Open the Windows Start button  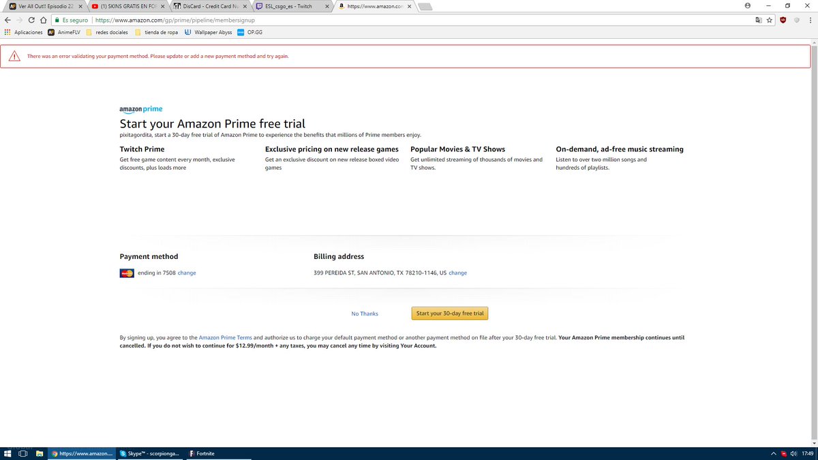click(7, 453)
